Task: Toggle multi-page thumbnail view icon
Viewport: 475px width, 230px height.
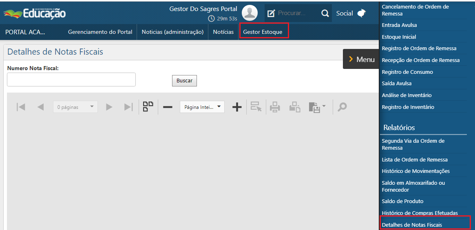Action: point(148,107)
